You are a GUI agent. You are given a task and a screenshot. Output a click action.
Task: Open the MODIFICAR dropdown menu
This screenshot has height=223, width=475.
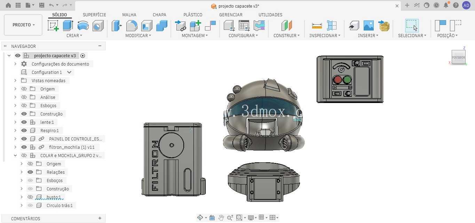point(138,35)
